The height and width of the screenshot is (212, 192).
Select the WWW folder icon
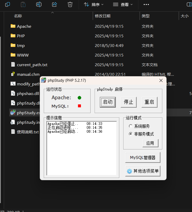coord(13,55)
